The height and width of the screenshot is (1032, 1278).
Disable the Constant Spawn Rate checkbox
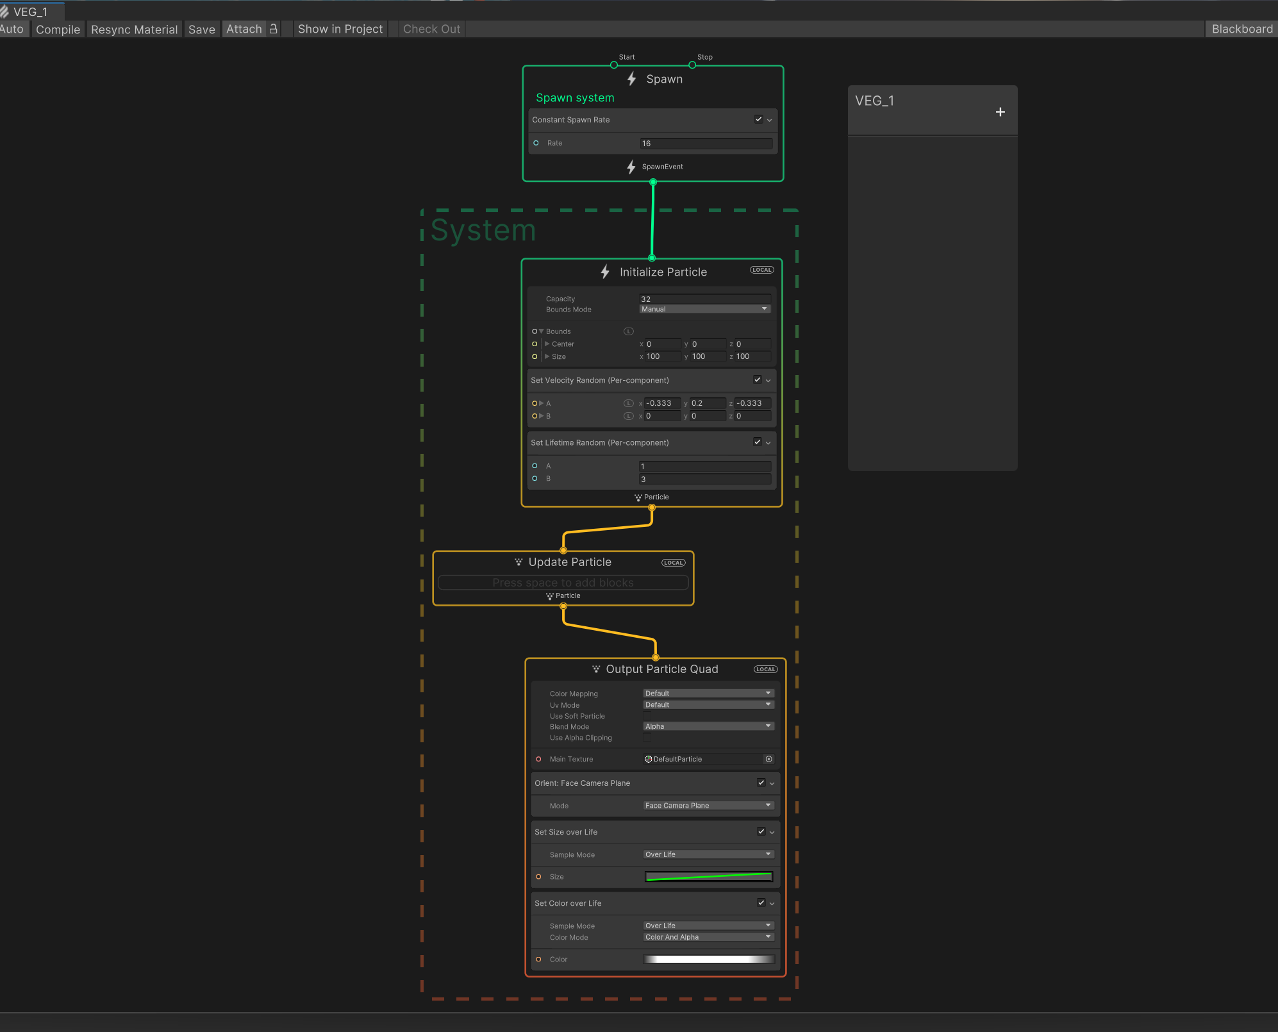pyautogui.click(x=758, y=119)
